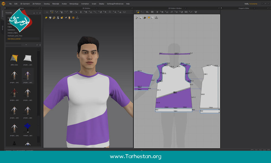The width and height of the screenshot is (271, 163).
Task: Click the refresh icon in Favorites header
Action: pyautogui.click(x=40, y=13)
